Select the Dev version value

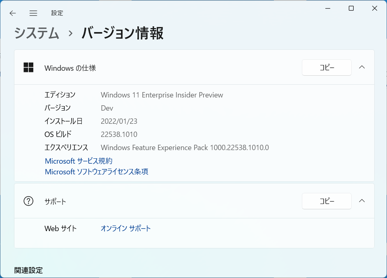107,108
